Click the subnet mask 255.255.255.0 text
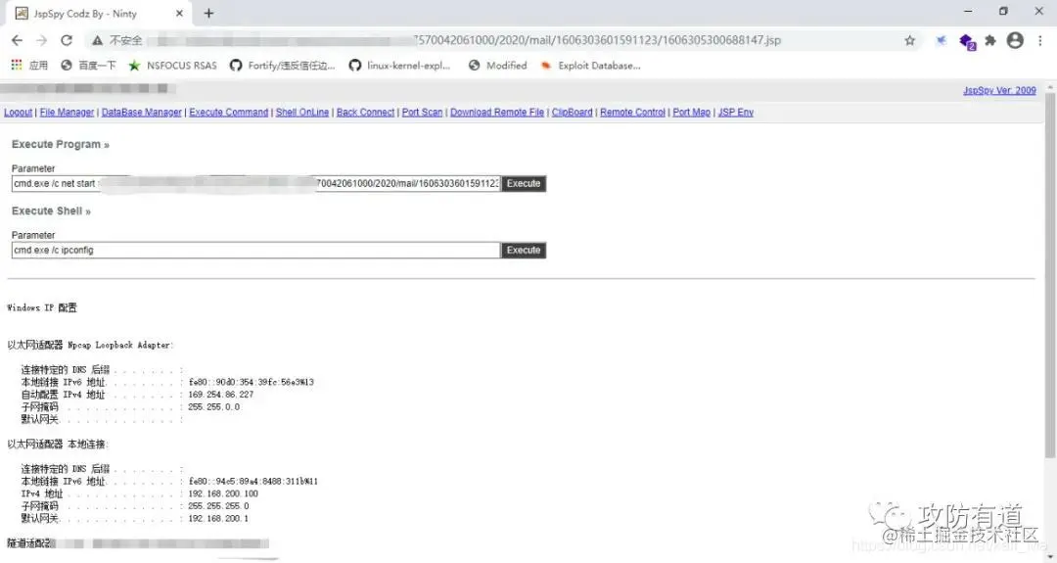Image resolution: width=1057 pixels, height=563 pixels. [x=218, y=505]
